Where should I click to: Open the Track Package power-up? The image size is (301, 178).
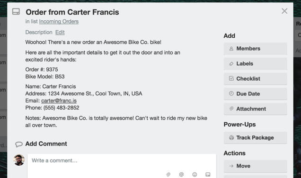click(255, 137)
